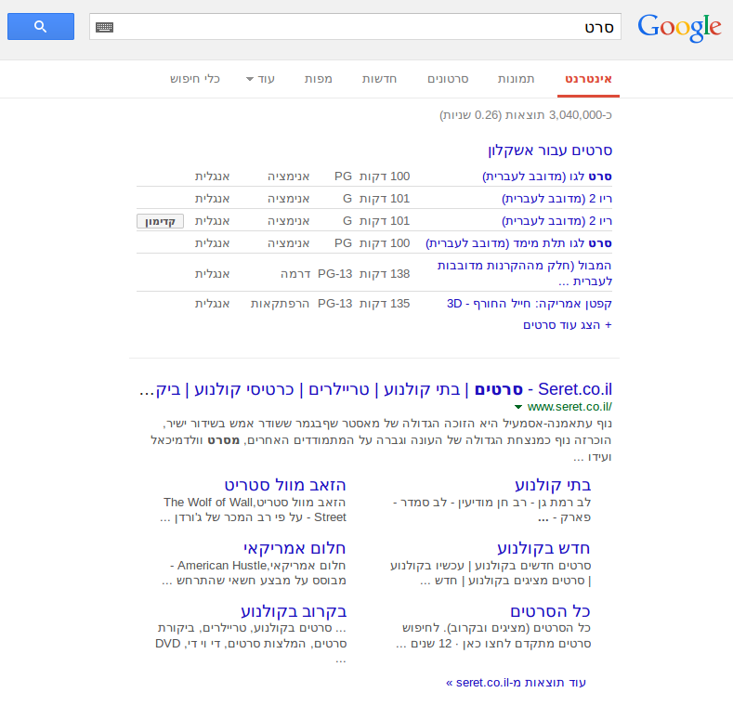Switch to the חדשות tab
Screen dimensions: 733x706
379,79
